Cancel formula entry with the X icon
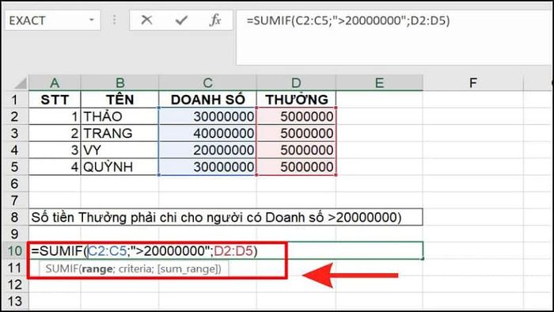The height and width of the screenshot is (312, 554). tap(146, 20)
